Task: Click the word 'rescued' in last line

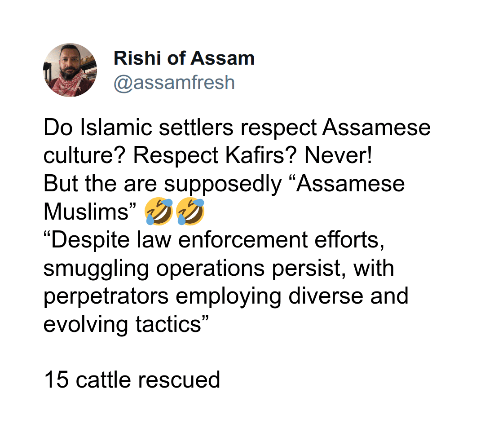Action: [178, 380]
